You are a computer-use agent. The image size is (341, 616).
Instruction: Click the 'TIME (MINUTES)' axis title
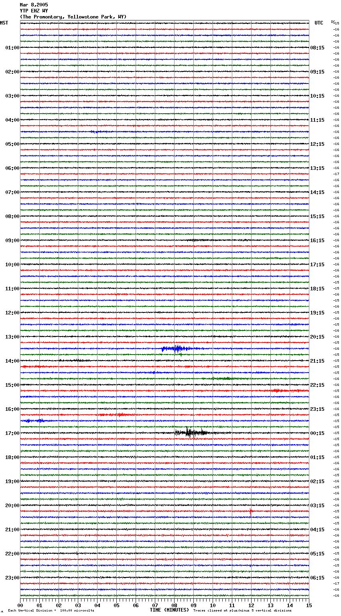click(169, 610)
